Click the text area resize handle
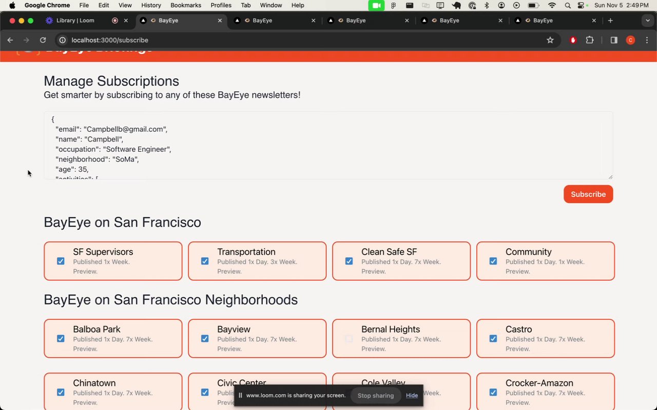This screenshot has height=410, width=657. tap(610, 176)
